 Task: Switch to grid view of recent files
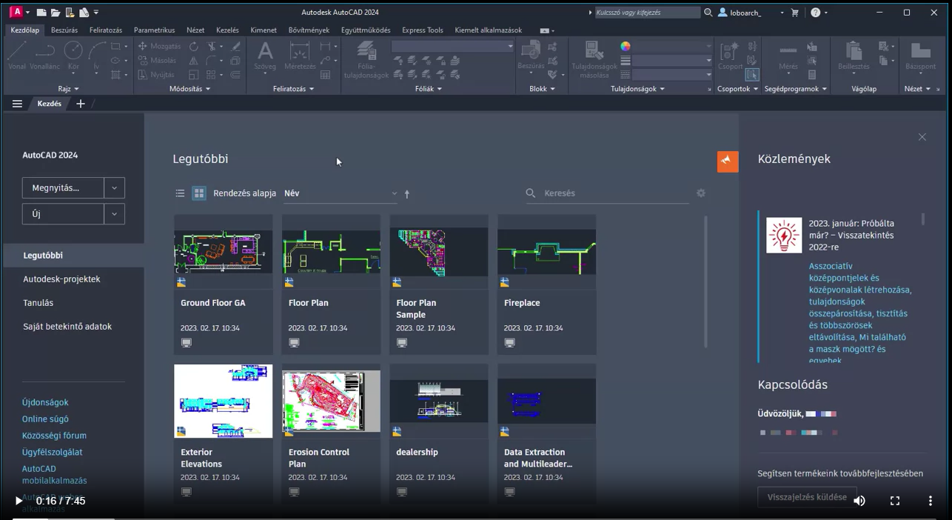(199, 193)
